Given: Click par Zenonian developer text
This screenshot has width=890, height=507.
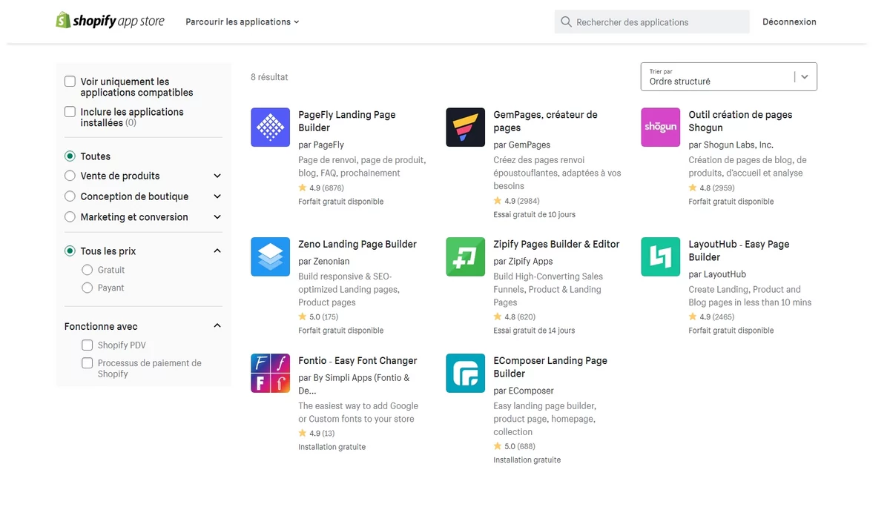Looking at the screenshot, I should tap(324, 261).
